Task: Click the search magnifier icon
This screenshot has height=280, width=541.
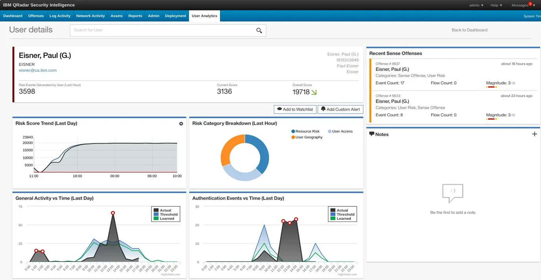Action: [259, 31]
